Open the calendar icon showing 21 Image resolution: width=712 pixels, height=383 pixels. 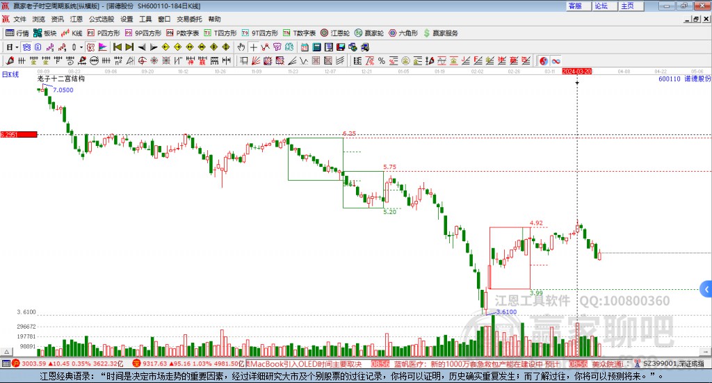(305, 47)
